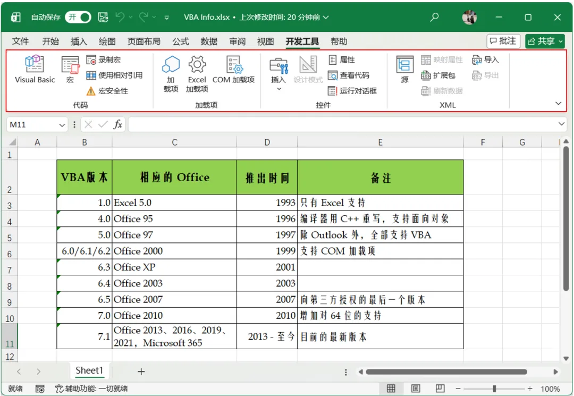This screenshot has height=396, width=574.
Task: Click the horizontal scrollbar thumb
Action: pyautogui.click(x=446, y=372)
